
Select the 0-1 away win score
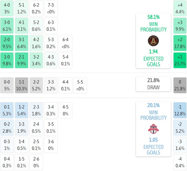coord(7,110)
